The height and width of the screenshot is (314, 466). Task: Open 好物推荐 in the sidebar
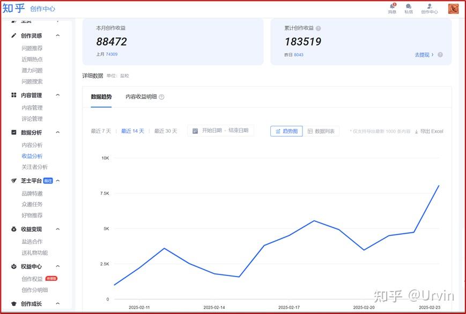coord(32,215)
